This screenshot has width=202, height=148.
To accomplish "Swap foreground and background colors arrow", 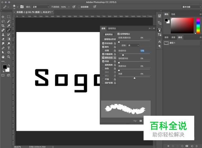I will point(9,65).
